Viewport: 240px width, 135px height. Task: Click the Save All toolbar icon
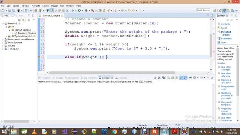click(x=13, y=10)
